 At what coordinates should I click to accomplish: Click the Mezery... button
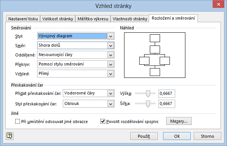click(x=179, y=121)
